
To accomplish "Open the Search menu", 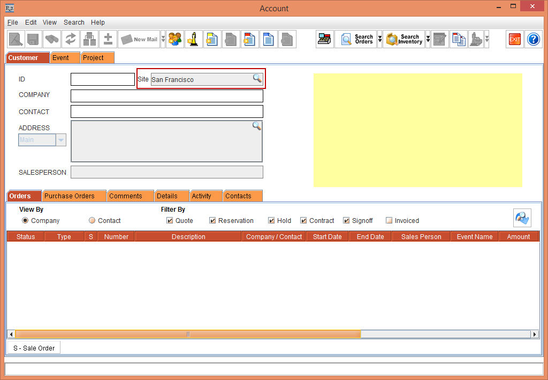I will tap(74, 23).
